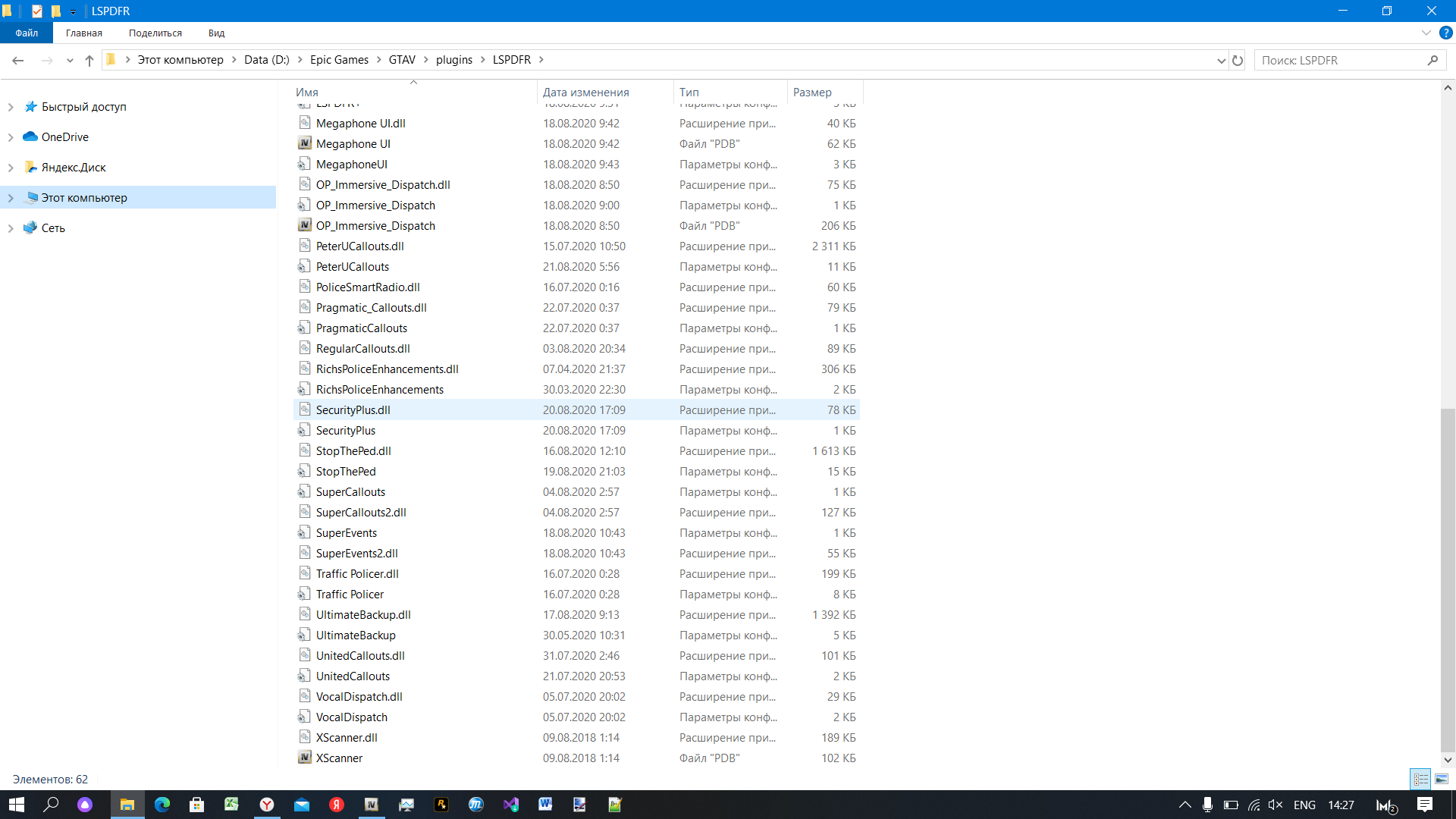Image resolution: width=1456 pixels, height=819 pixels.
Task: Open the Вид ribbon tab
Action: (x=216, y=33)
